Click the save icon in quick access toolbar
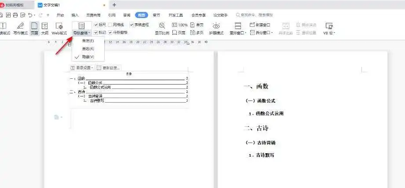405x188 pixels. pyautogui.click(x=1, y=15)
